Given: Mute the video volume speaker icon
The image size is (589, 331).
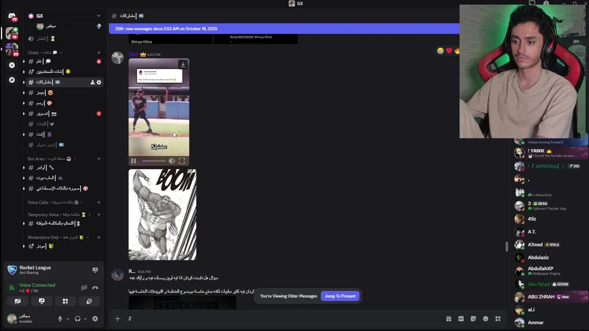Looking at the screenshot, I should tap(172, 161).
